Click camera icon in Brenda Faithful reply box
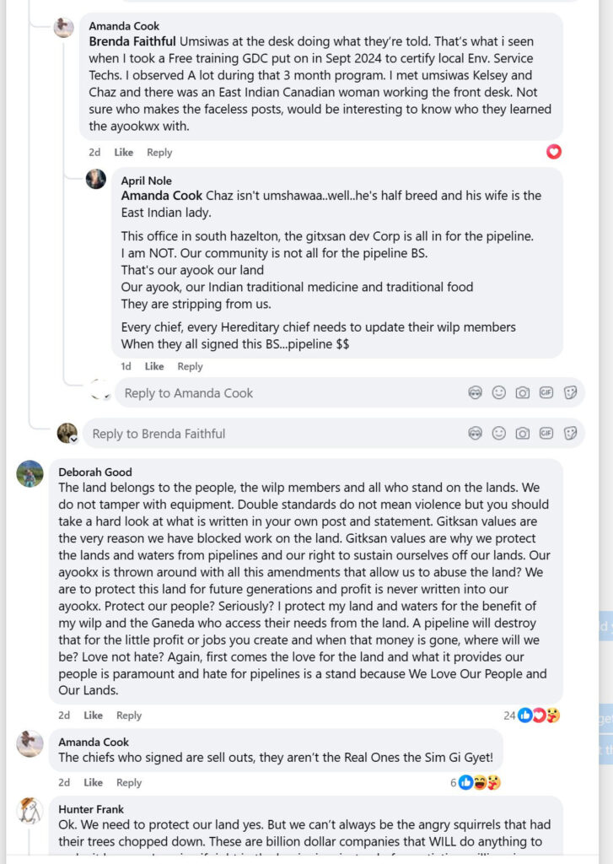This screenshot has width=613, height=864. [523, 433]
